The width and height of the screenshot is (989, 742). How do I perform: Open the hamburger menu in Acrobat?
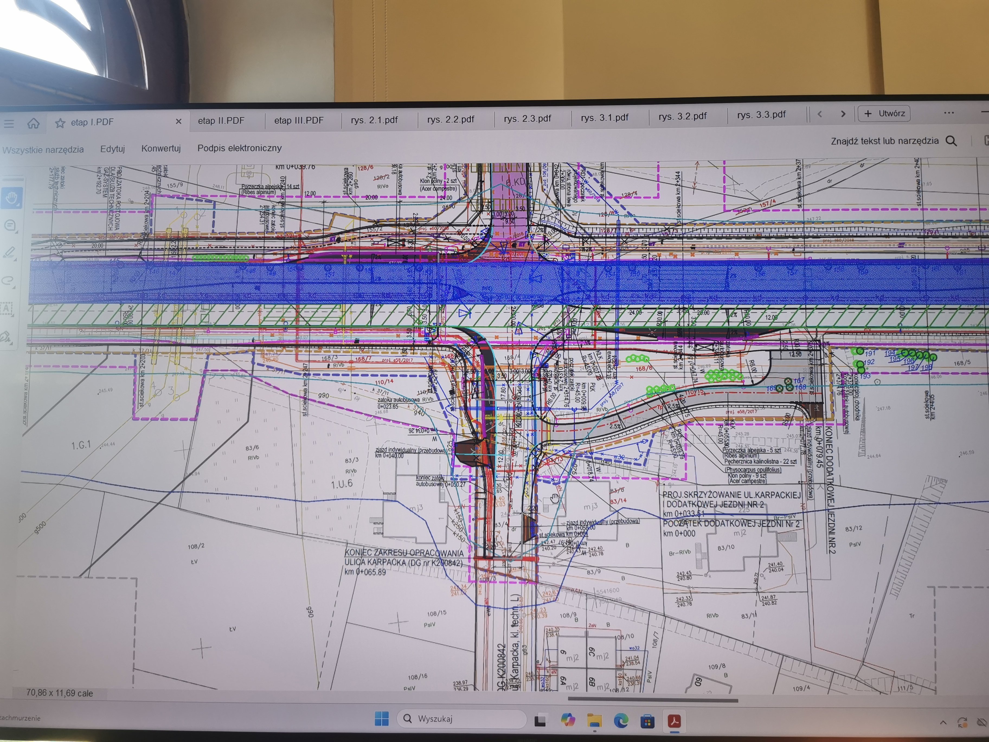8,124
